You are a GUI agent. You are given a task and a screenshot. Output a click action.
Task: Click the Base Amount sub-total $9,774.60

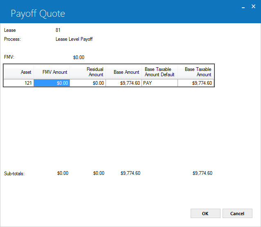[130, 173]
